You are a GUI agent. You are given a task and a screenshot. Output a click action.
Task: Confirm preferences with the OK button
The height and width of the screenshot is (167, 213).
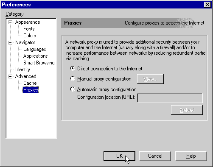119,156
